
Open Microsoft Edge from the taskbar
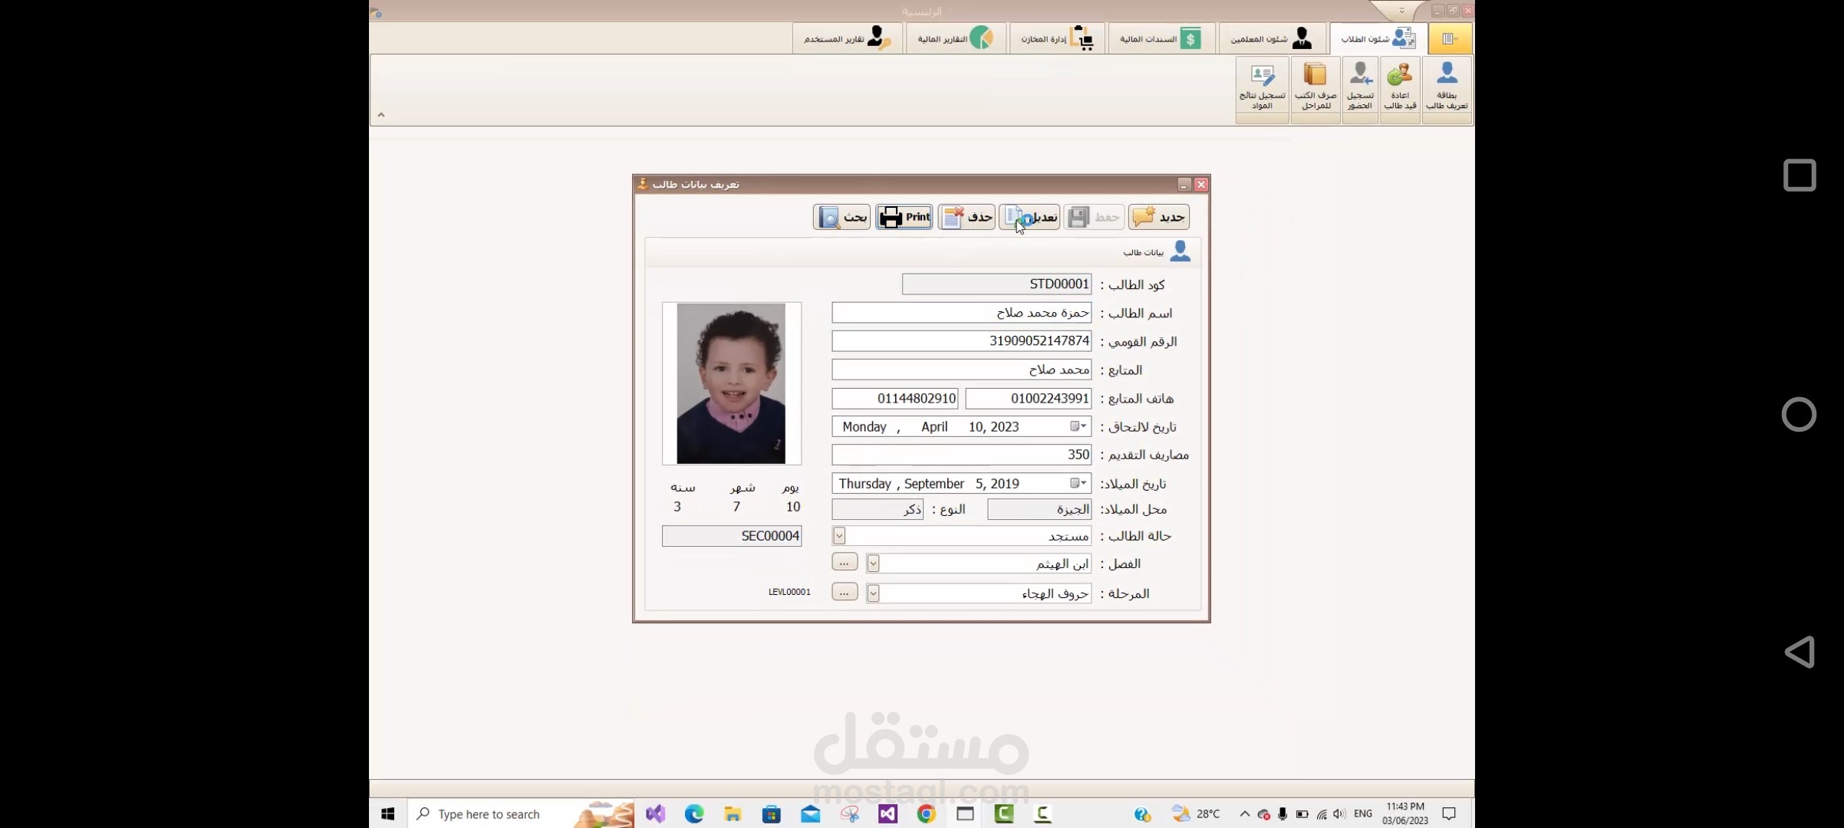[x=694, y=814]
